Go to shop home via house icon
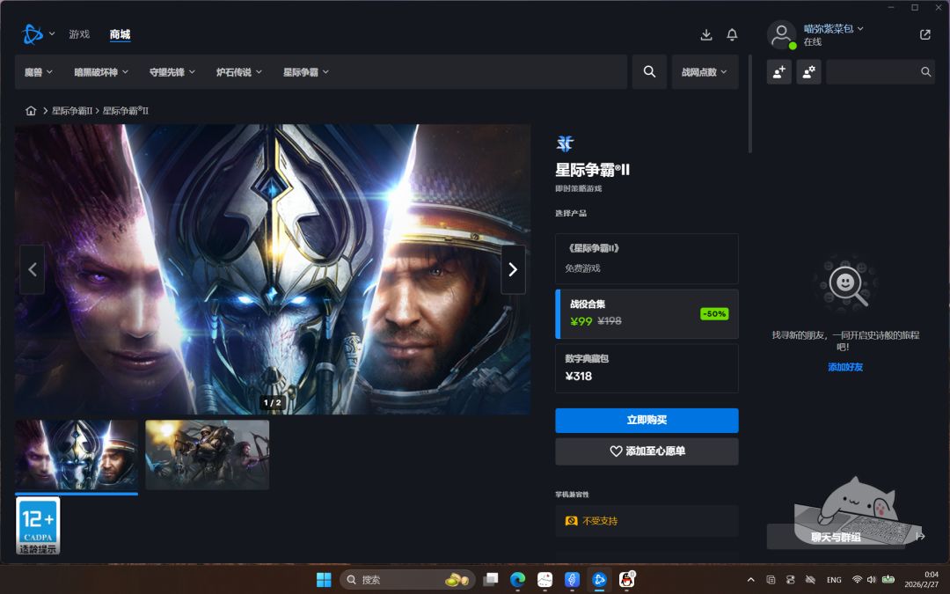 click(x=31, y=110)
